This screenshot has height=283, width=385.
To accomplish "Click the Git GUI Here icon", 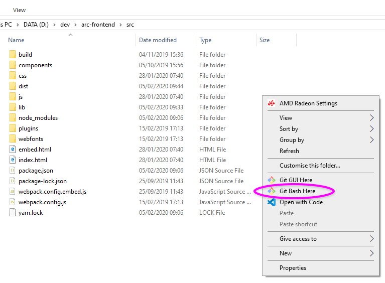I will tap(272, 180).
